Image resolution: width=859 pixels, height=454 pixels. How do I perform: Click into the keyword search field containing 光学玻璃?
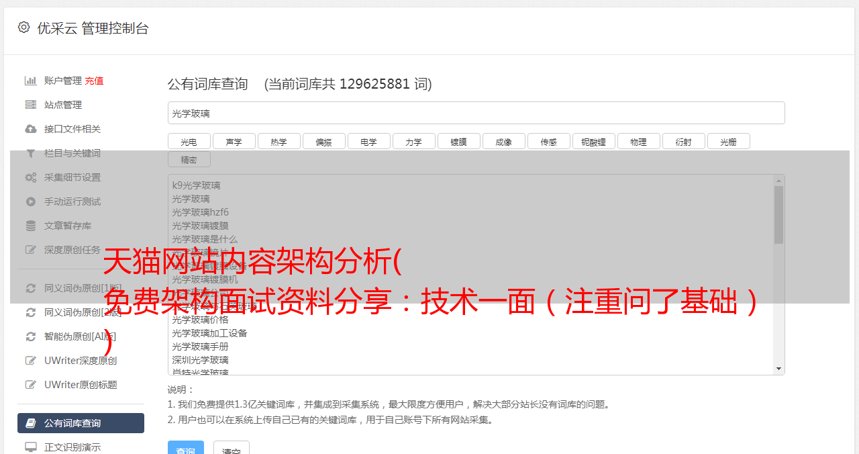pos(476,113)
